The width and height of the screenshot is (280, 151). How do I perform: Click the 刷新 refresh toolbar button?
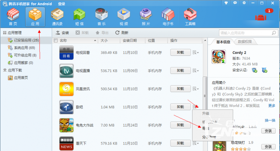pyautogui.click(x=122, y=33)
